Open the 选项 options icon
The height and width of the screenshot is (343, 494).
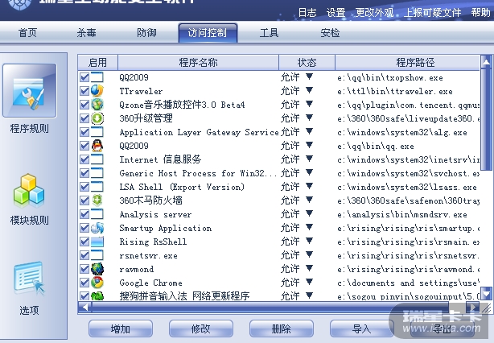[x=29, y=278]
